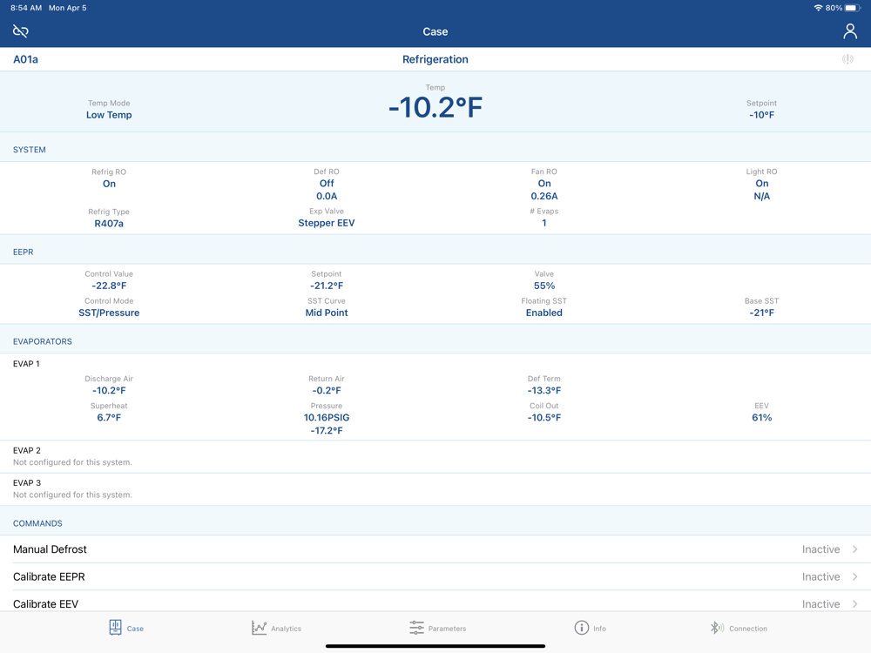Tap the Wi-Fi status icon
The image size is (871, 653).
tap(818, 8)
